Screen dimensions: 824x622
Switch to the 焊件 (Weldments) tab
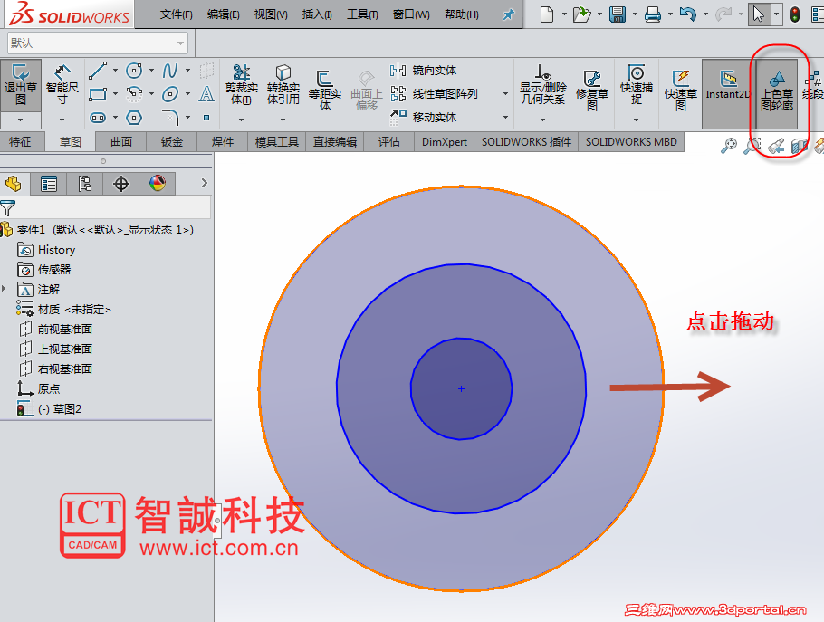pos(222,142)
